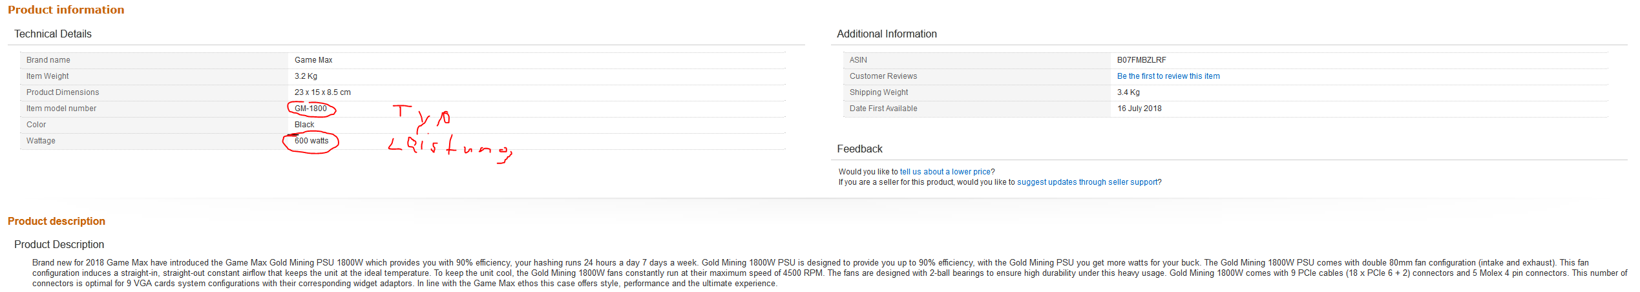Click the 'Item Weight' row label
This screenshot has height=292, width=1640.
(47, 76)
